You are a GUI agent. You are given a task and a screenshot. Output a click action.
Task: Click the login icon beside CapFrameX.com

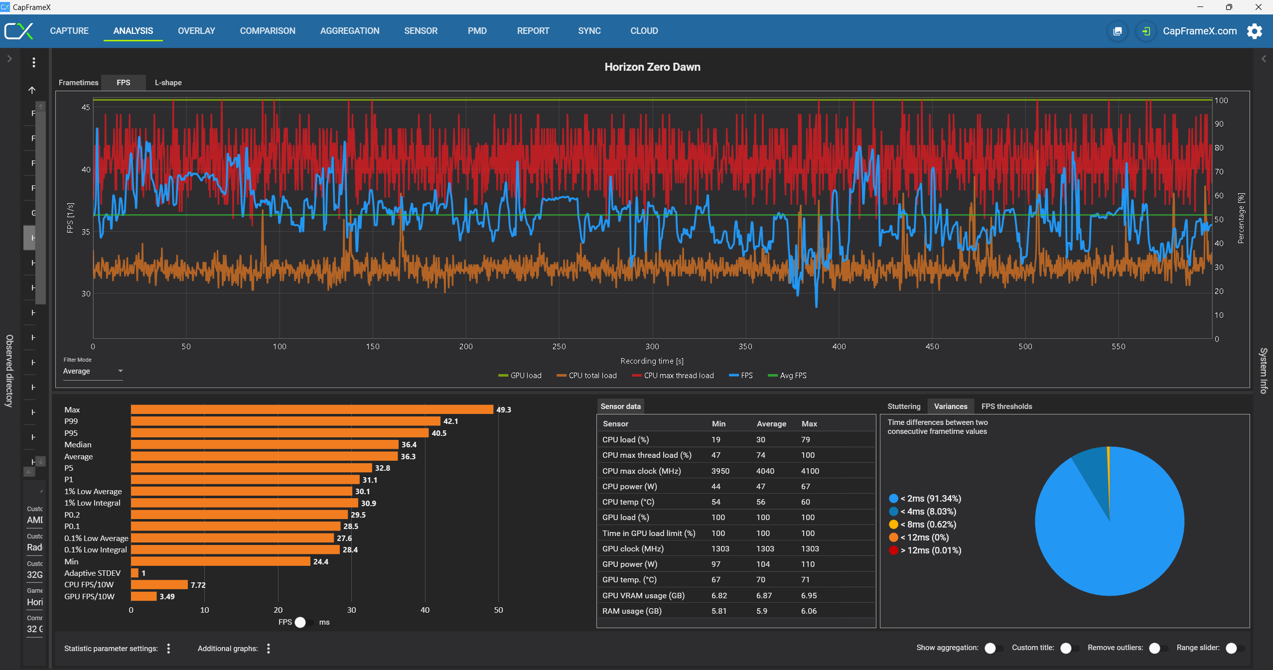coord(1146,31)
